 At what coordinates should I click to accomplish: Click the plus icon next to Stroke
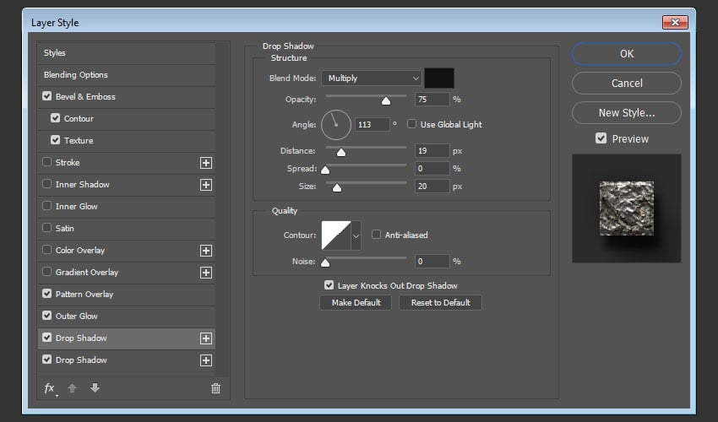coord(205,162)
